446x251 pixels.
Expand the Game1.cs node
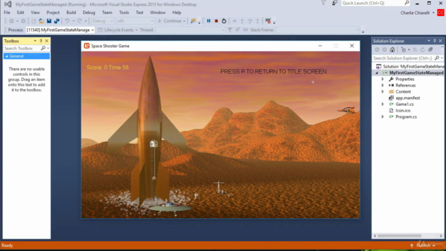[x=383, y=104]
